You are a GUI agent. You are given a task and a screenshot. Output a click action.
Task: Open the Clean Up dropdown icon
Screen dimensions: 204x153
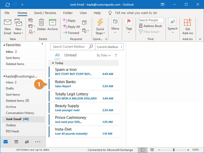pyautogui.click(x=32, y=26)
